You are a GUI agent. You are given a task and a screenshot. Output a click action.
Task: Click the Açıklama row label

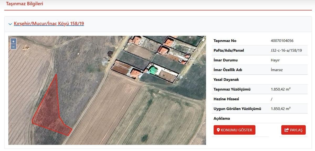tap(222, 118)
